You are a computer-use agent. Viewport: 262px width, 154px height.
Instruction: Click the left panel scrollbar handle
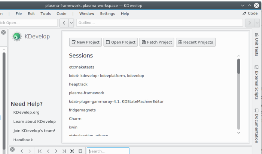[x=4, y=101]
